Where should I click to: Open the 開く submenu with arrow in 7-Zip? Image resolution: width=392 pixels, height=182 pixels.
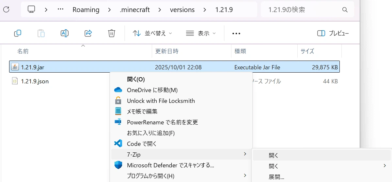[x=322, y=166]
